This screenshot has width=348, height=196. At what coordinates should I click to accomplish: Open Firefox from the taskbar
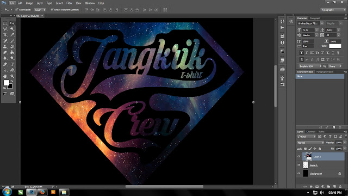[42, 192]
